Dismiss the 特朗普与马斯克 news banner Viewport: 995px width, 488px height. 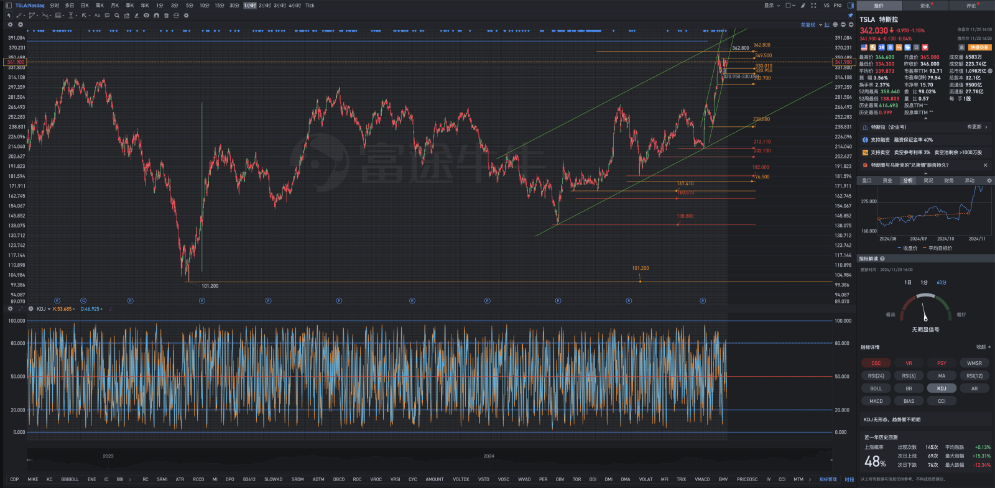point(985,165)
